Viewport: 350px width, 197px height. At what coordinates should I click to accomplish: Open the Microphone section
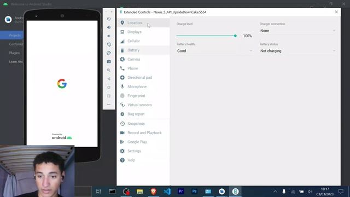(143, 86)
